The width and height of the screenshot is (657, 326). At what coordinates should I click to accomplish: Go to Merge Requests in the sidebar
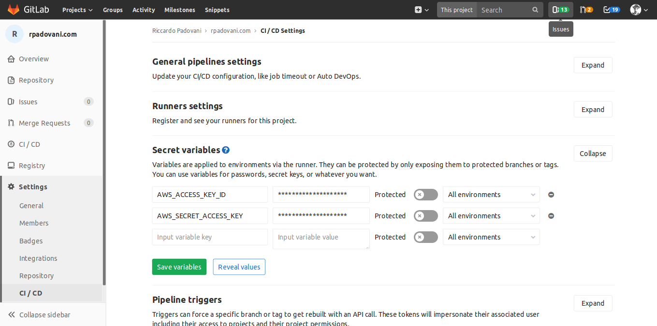tap(44, 123)
